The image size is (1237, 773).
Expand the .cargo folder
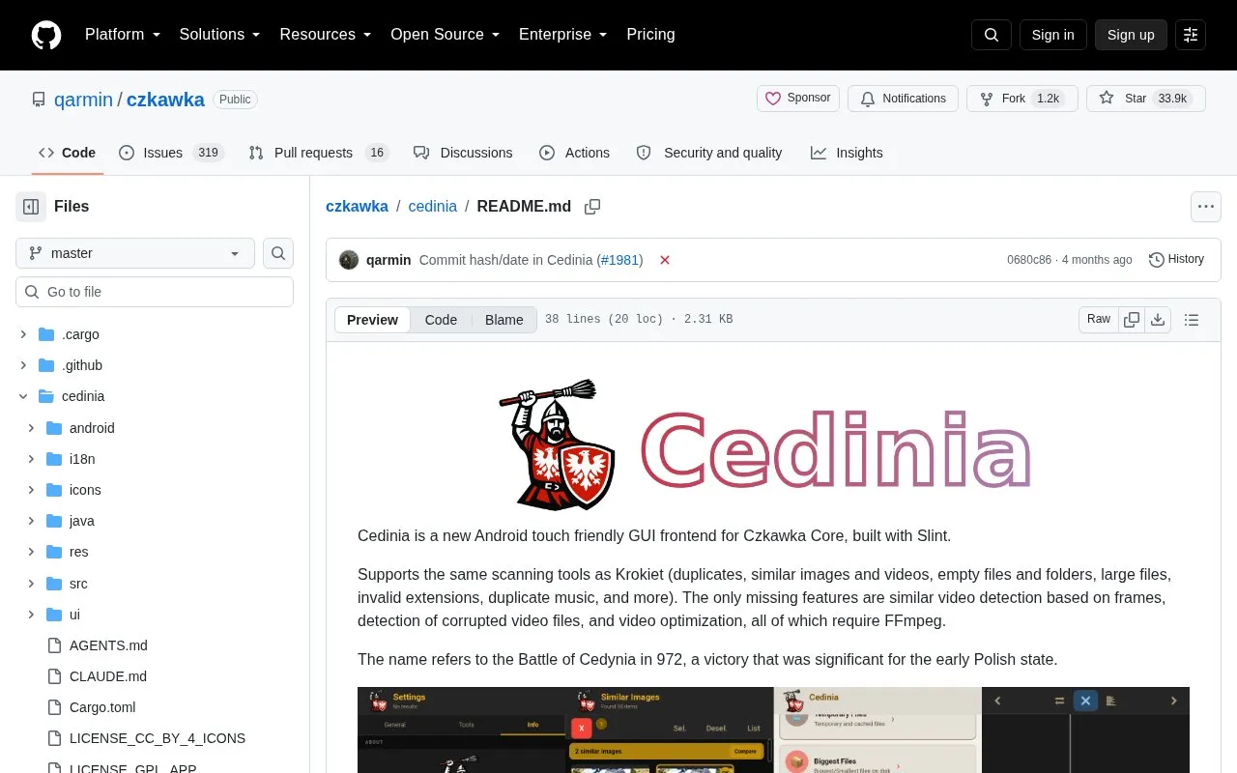point(23,334)
